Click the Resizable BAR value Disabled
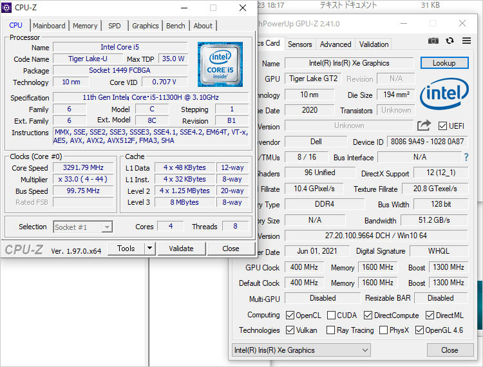 click(x=440, y=298)
